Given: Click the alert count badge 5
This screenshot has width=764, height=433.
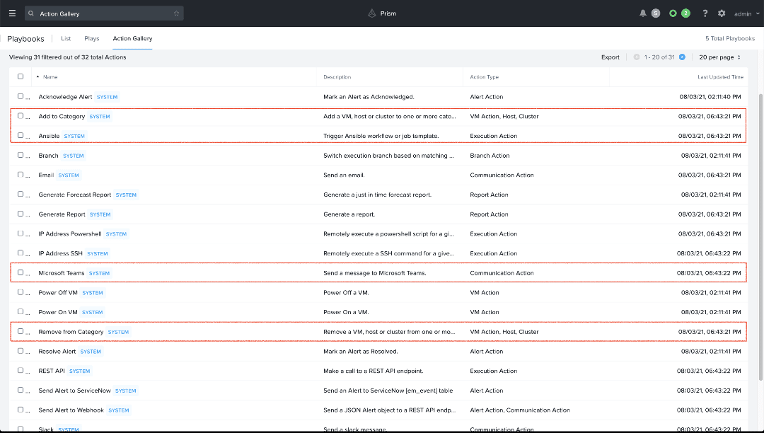Looking at the screenshot, I should pyautogui.click(x=656, y=13).
